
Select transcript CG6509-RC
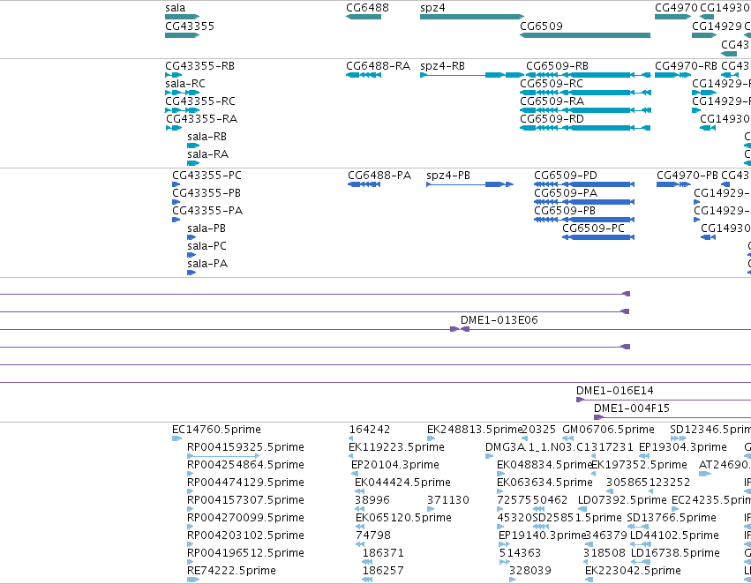pyautogui.click(x=585, y=93)
